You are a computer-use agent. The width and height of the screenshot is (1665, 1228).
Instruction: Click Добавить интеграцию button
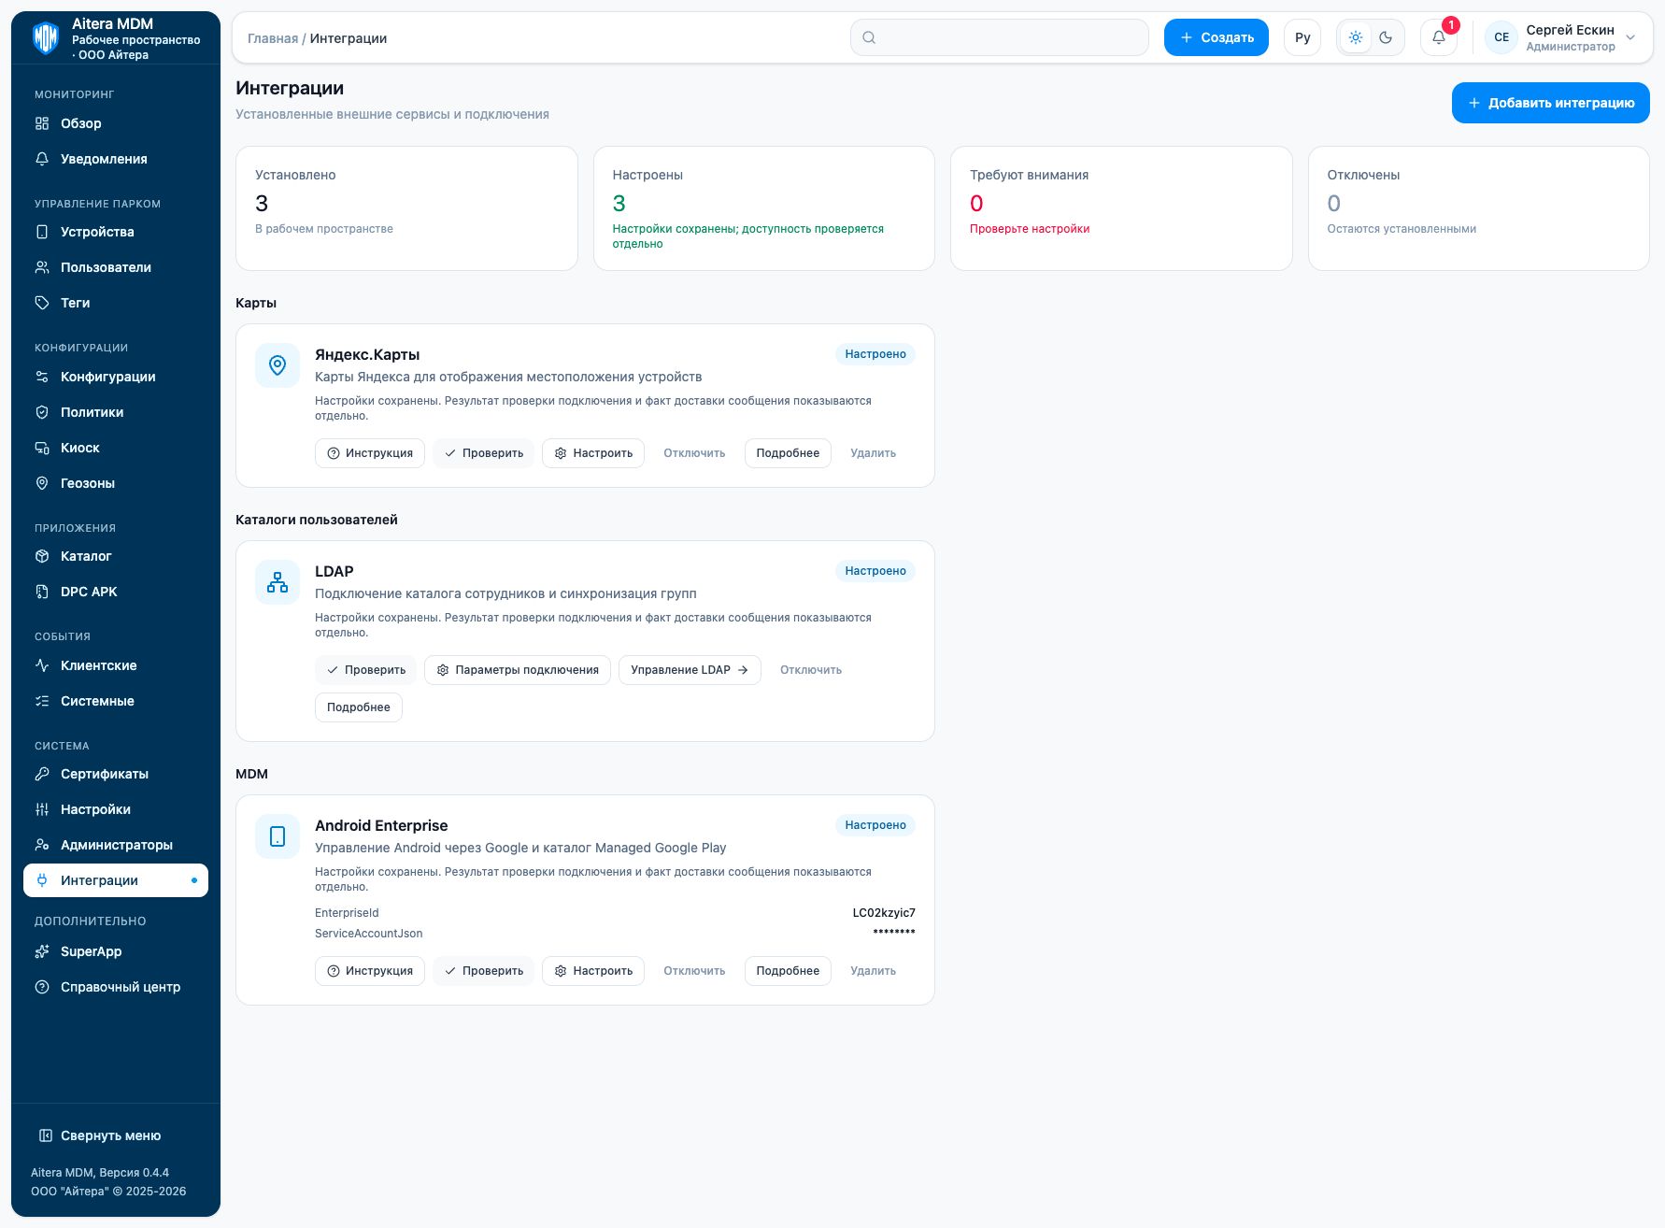click(1551, 103)
